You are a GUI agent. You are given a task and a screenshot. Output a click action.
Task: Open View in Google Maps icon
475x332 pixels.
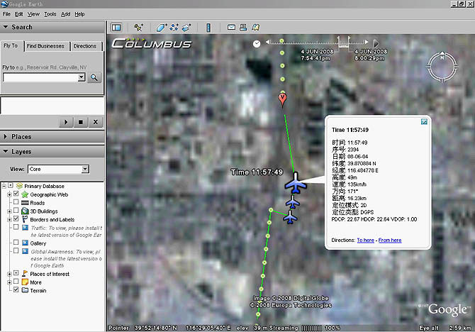coord(255,27)
